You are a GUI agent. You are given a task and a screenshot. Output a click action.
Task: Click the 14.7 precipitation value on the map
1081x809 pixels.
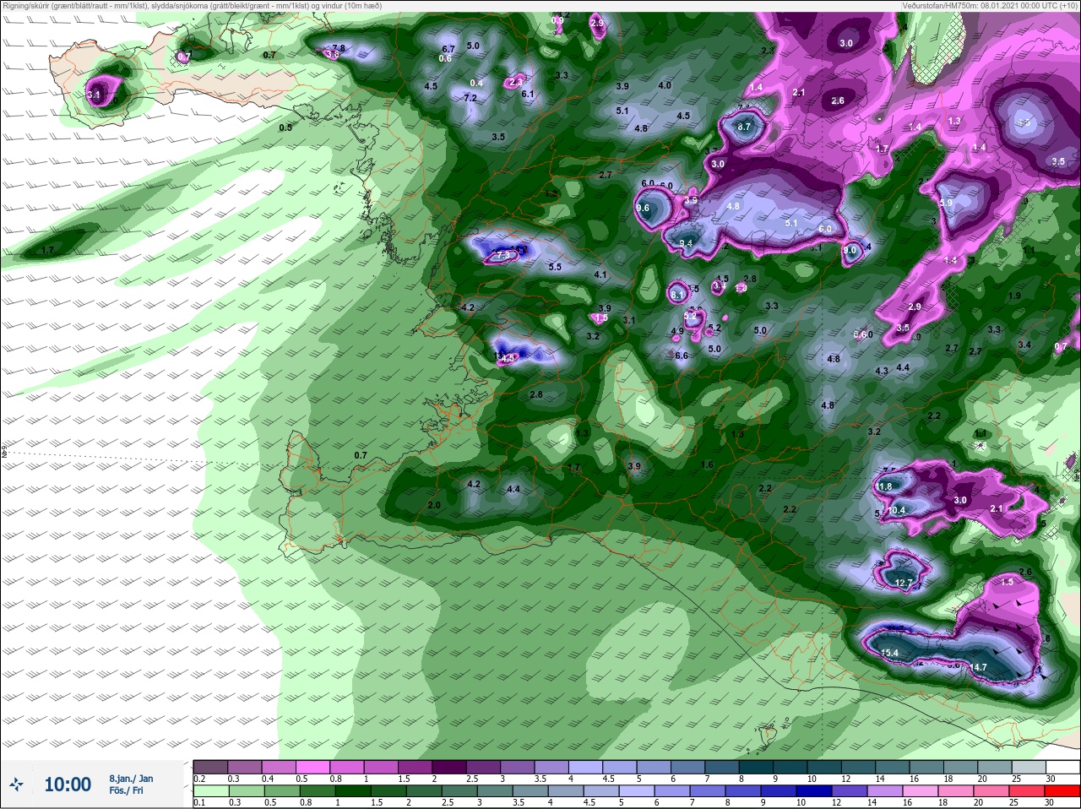tap(978, 667)
